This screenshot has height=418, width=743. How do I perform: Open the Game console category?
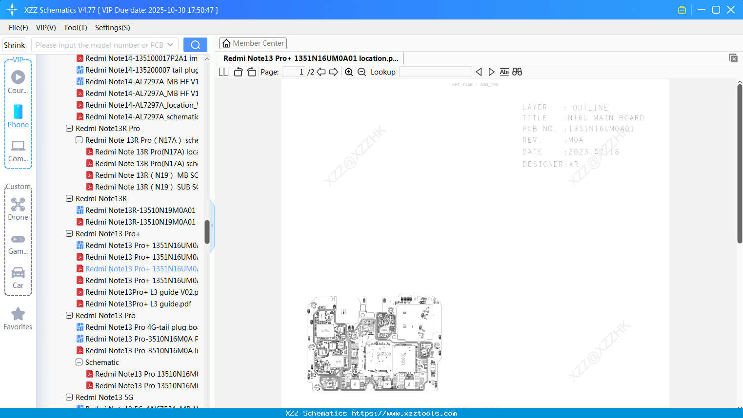tap(18, 244)
